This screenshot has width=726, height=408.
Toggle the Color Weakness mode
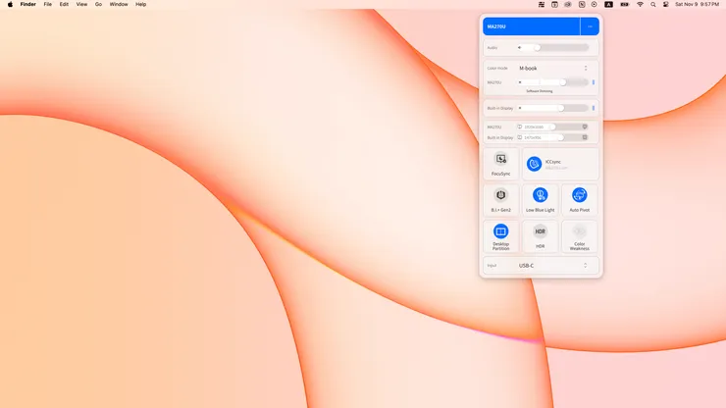579,236
